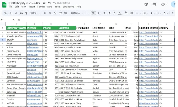Open the comments panel icon

pos(154,4)
